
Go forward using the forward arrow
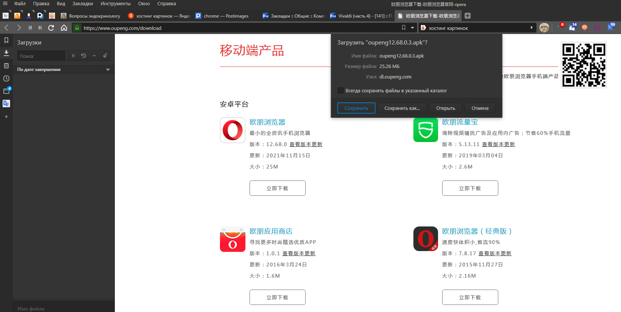click(x=19, y=28)
